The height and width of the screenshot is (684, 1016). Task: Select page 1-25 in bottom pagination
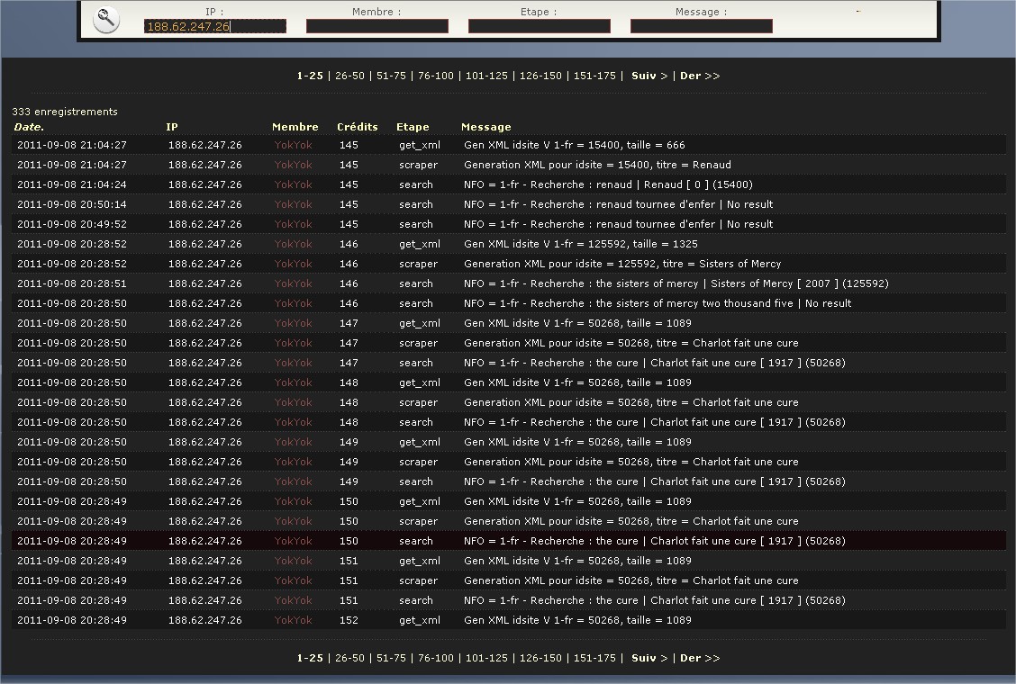tap(310, 658)
